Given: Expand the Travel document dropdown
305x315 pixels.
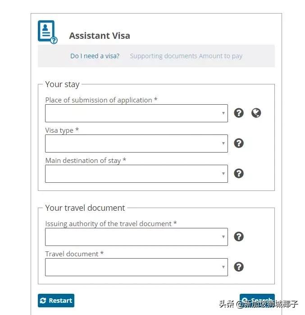Looking at the screenshot, I should [136, 267].
